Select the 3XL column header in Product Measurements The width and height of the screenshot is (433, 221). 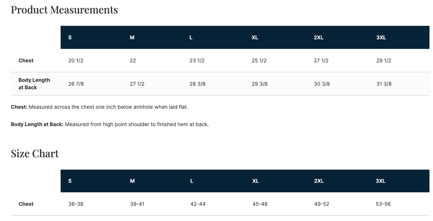(x=381, y=38)
